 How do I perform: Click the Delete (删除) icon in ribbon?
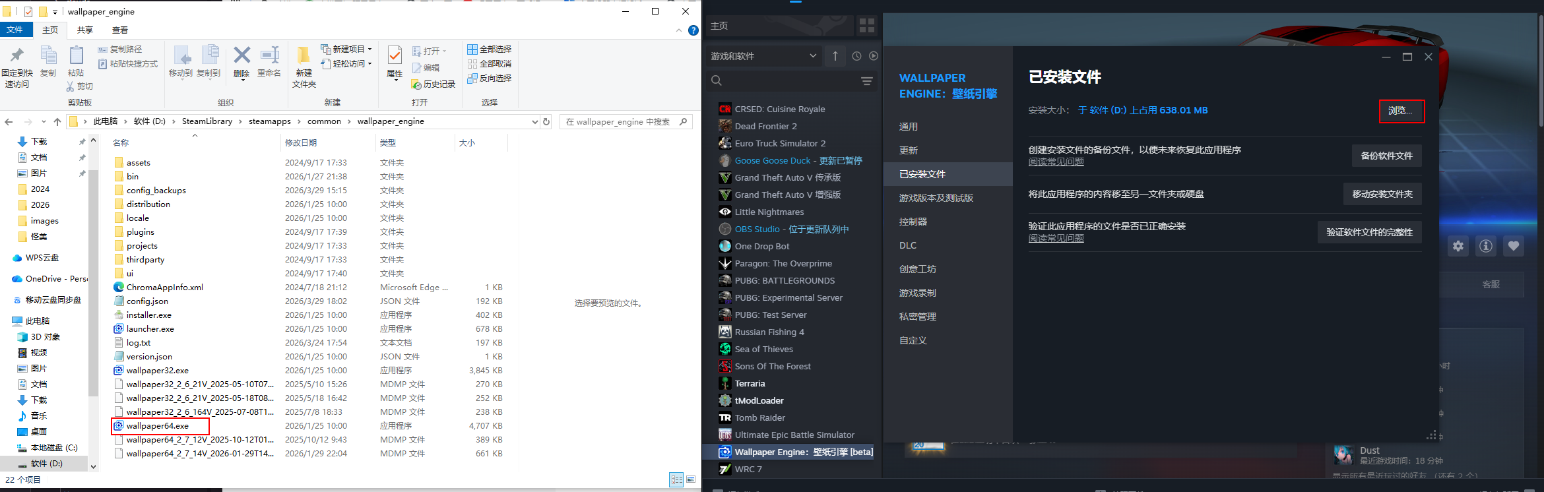(242, 62)
